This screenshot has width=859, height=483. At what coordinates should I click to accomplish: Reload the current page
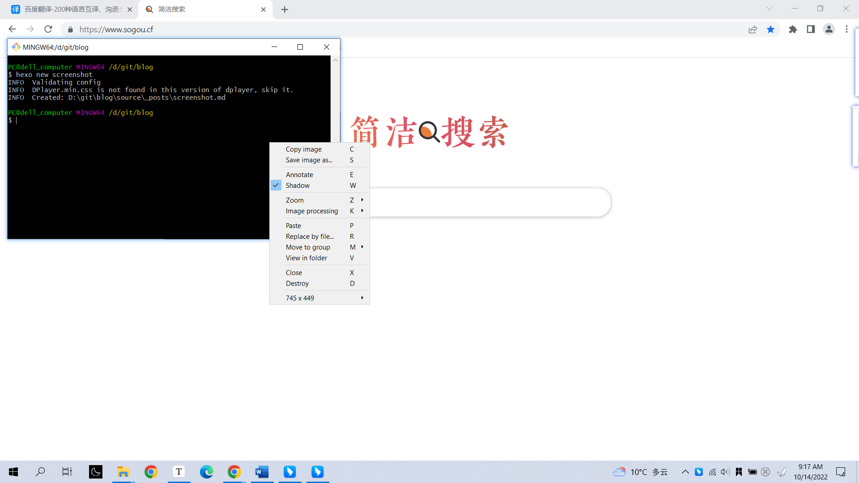(48, 30)
